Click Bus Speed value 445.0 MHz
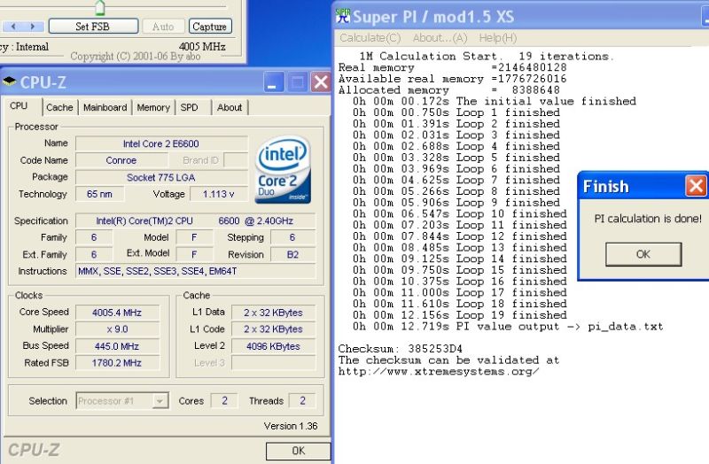The image size is (709, 464). 117,346
